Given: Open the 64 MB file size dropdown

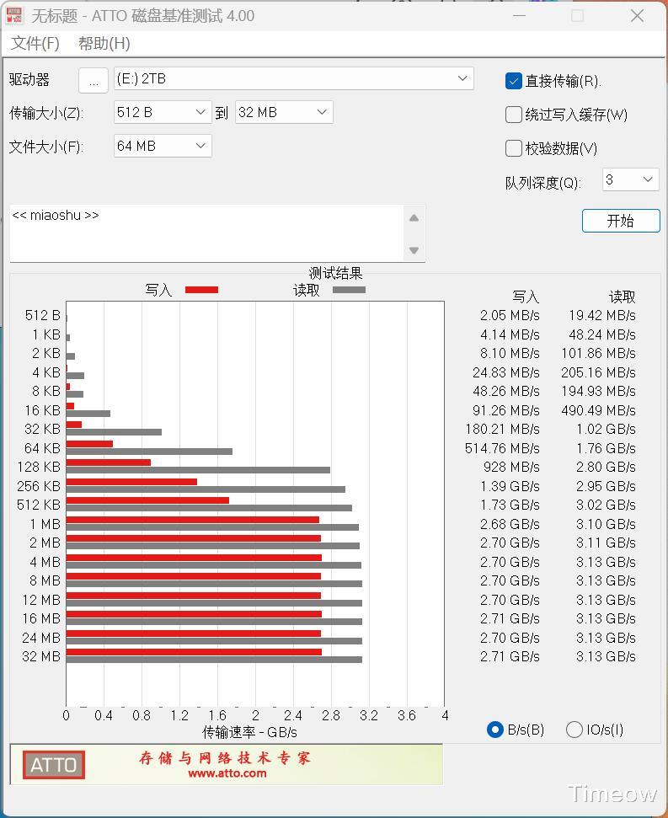Looking at the screenshot, I should click(x=163, y=146).
